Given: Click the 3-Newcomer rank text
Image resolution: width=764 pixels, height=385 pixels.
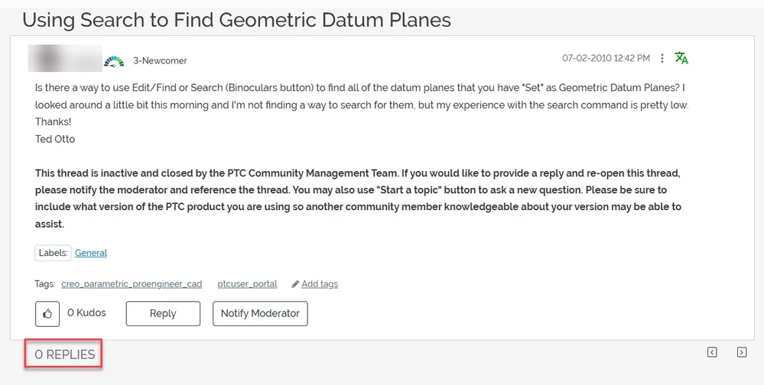Looking at the screenshot, I should pos(161,61).
